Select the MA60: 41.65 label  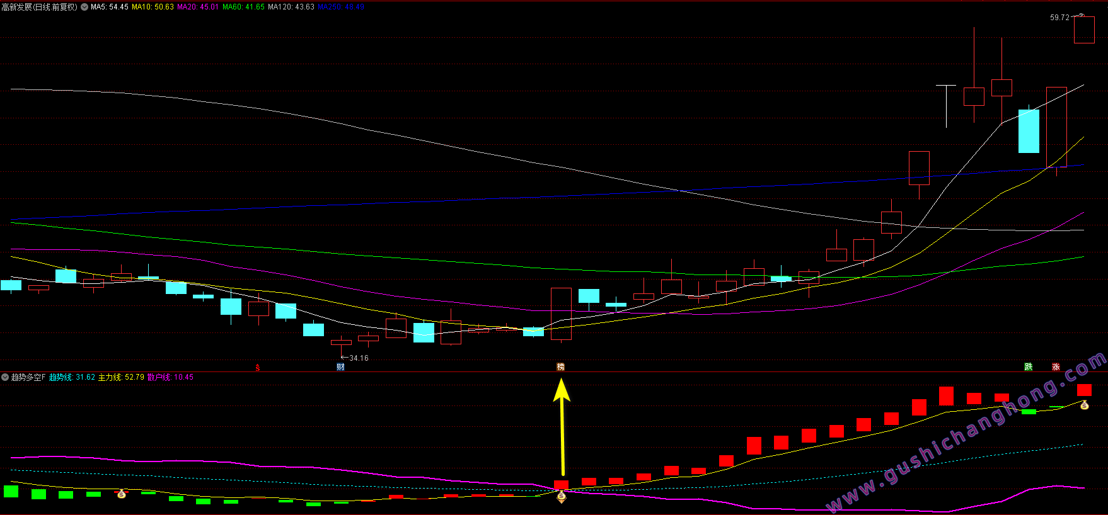pyautogui.click(x=243, y=7)
